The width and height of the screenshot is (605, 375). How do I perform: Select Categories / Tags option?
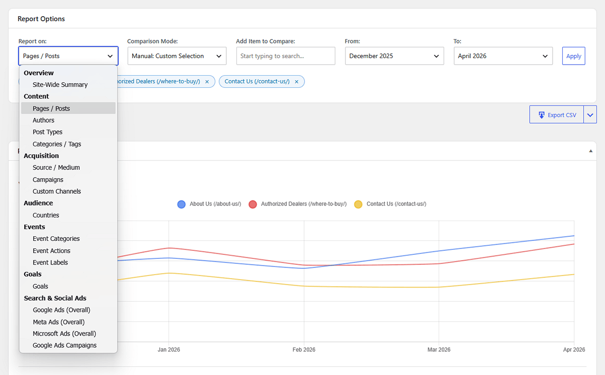[x=69, y=144]
